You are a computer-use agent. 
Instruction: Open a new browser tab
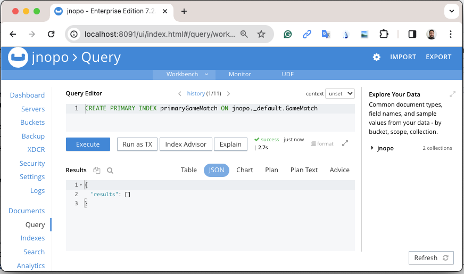coord(184,11)
